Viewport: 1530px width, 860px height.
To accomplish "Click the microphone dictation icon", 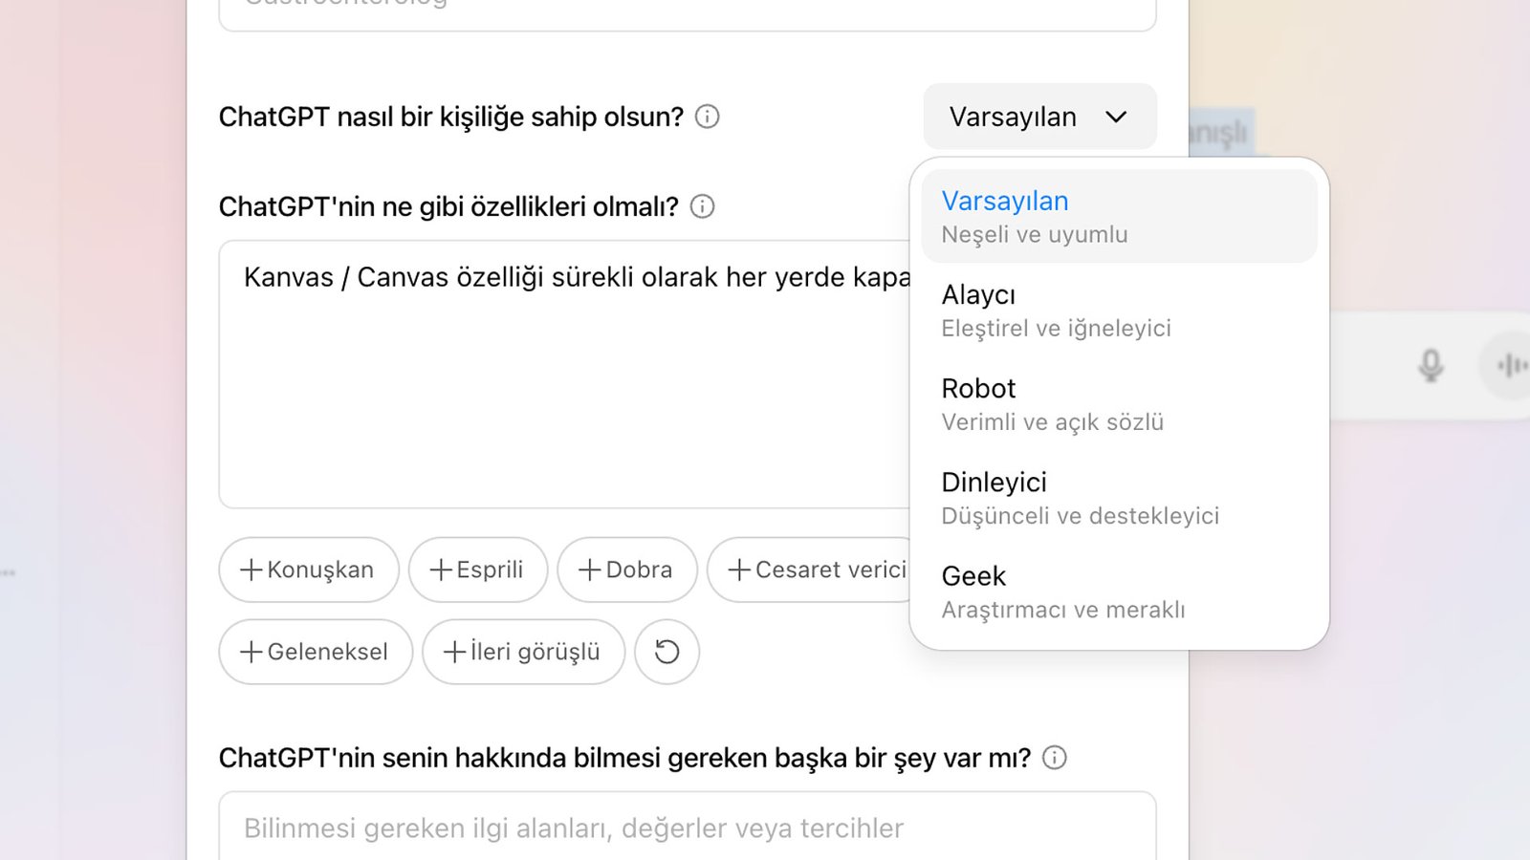I will click(x=1431, y=365).
